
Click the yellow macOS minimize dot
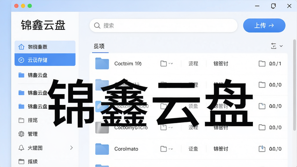tap(23, 6)
